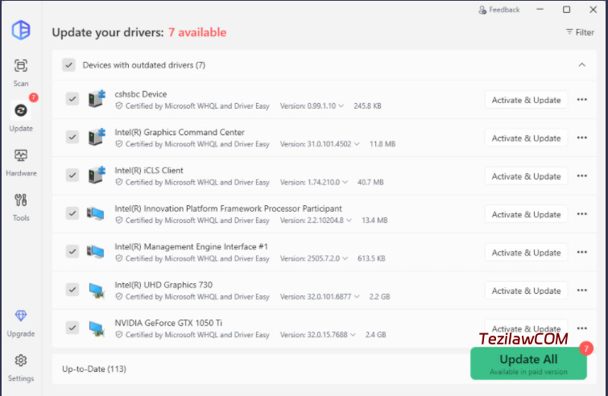Click the Feedback icon in title bar
Screen dimensions: 608x396
point(482,10)
